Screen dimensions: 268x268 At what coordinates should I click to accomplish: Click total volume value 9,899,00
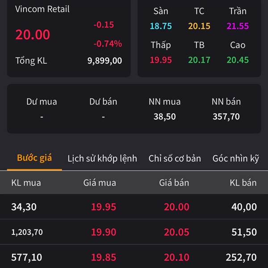105,61
